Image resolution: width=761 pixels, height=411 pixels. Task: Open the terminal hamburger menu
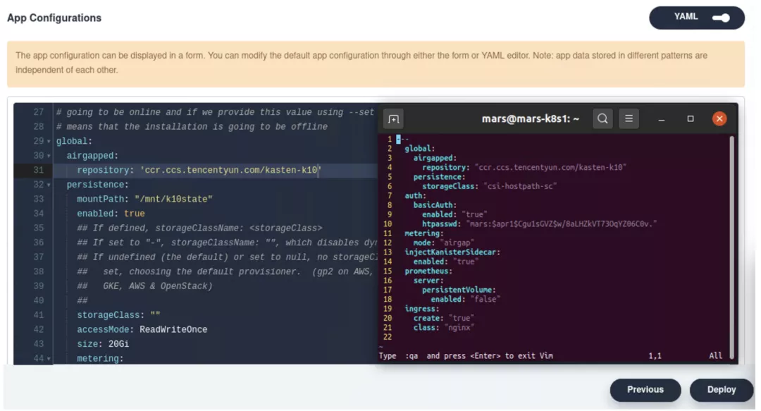point(629,119)
